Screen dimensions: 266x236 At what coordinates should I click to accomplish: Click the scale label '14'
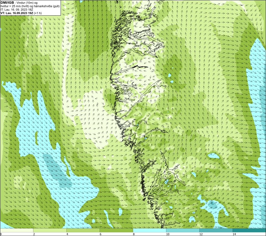234,234
